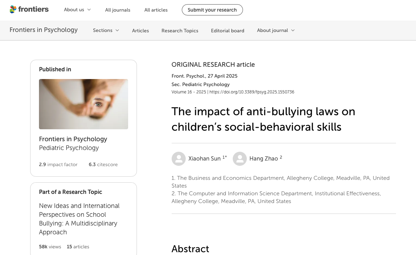Open Frontiers in Psychology link in Published in card

tap(73, 139)
